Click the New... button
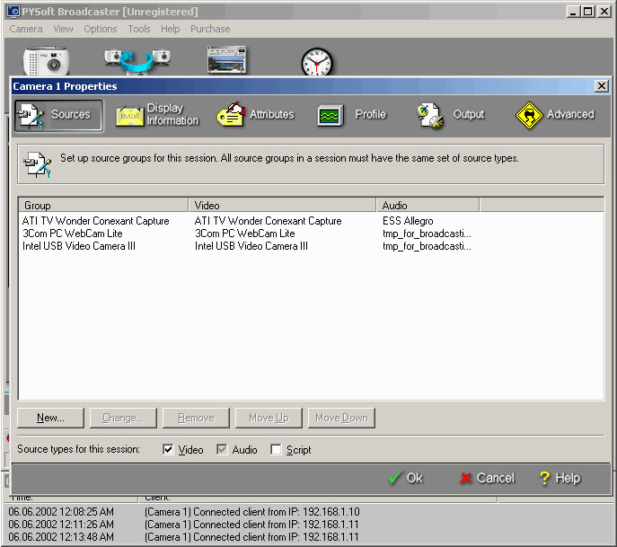This screenshot has height=547, width=617. 51,418
